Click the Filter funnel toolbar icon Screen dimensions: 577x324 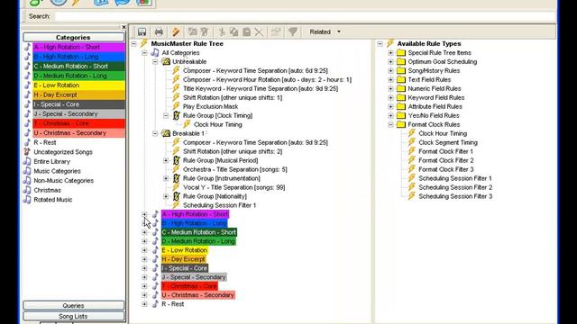click(293, 32)
